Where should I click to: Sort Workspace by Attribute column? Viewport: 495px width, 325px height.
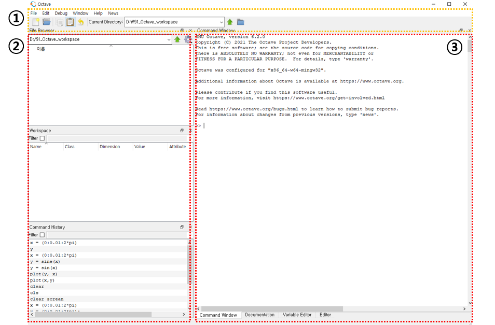click(x=178, y=147)
